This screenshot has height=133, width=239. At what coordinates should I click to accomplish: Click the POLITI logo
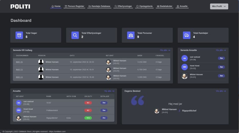tap(20, 6)
